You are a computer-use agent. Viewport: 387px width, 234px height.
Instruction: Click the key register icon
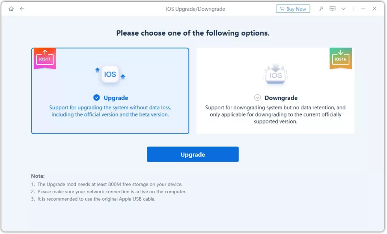click(x=321, y=9)
